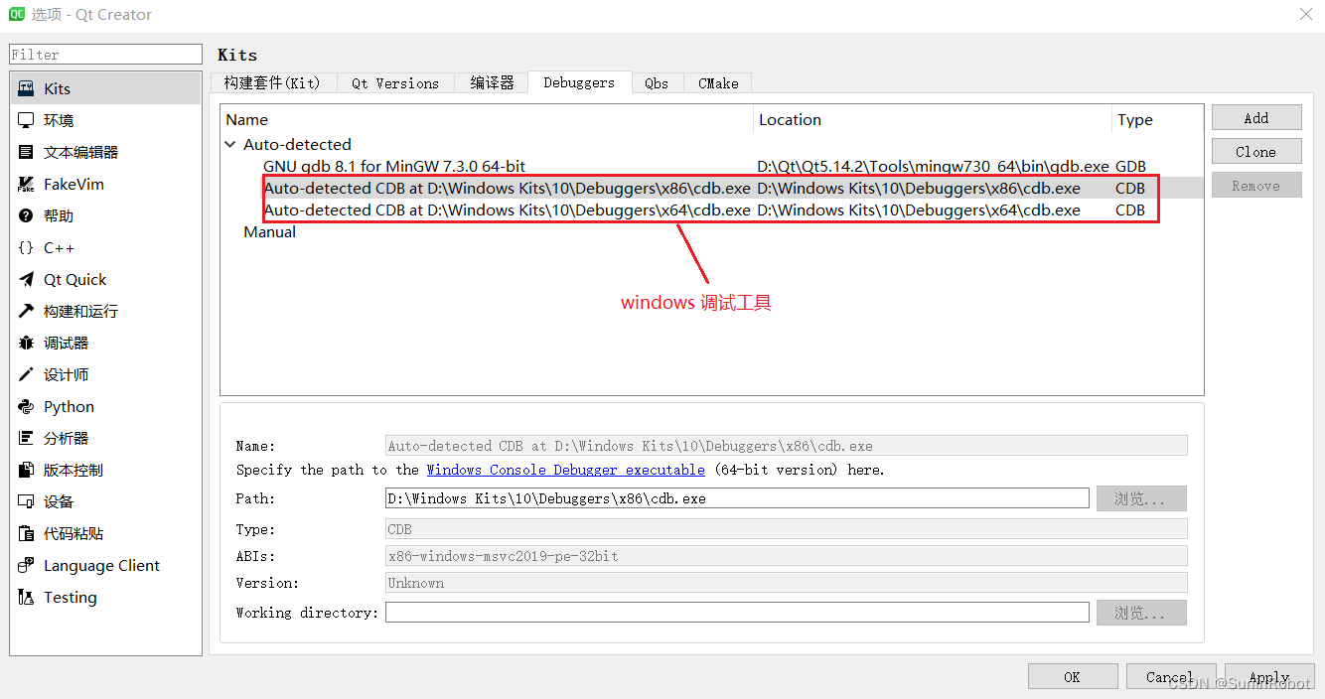Click the disabled debugger Name field
Viewport: 1325px width, 699px height.
click(x=786, y=446)
